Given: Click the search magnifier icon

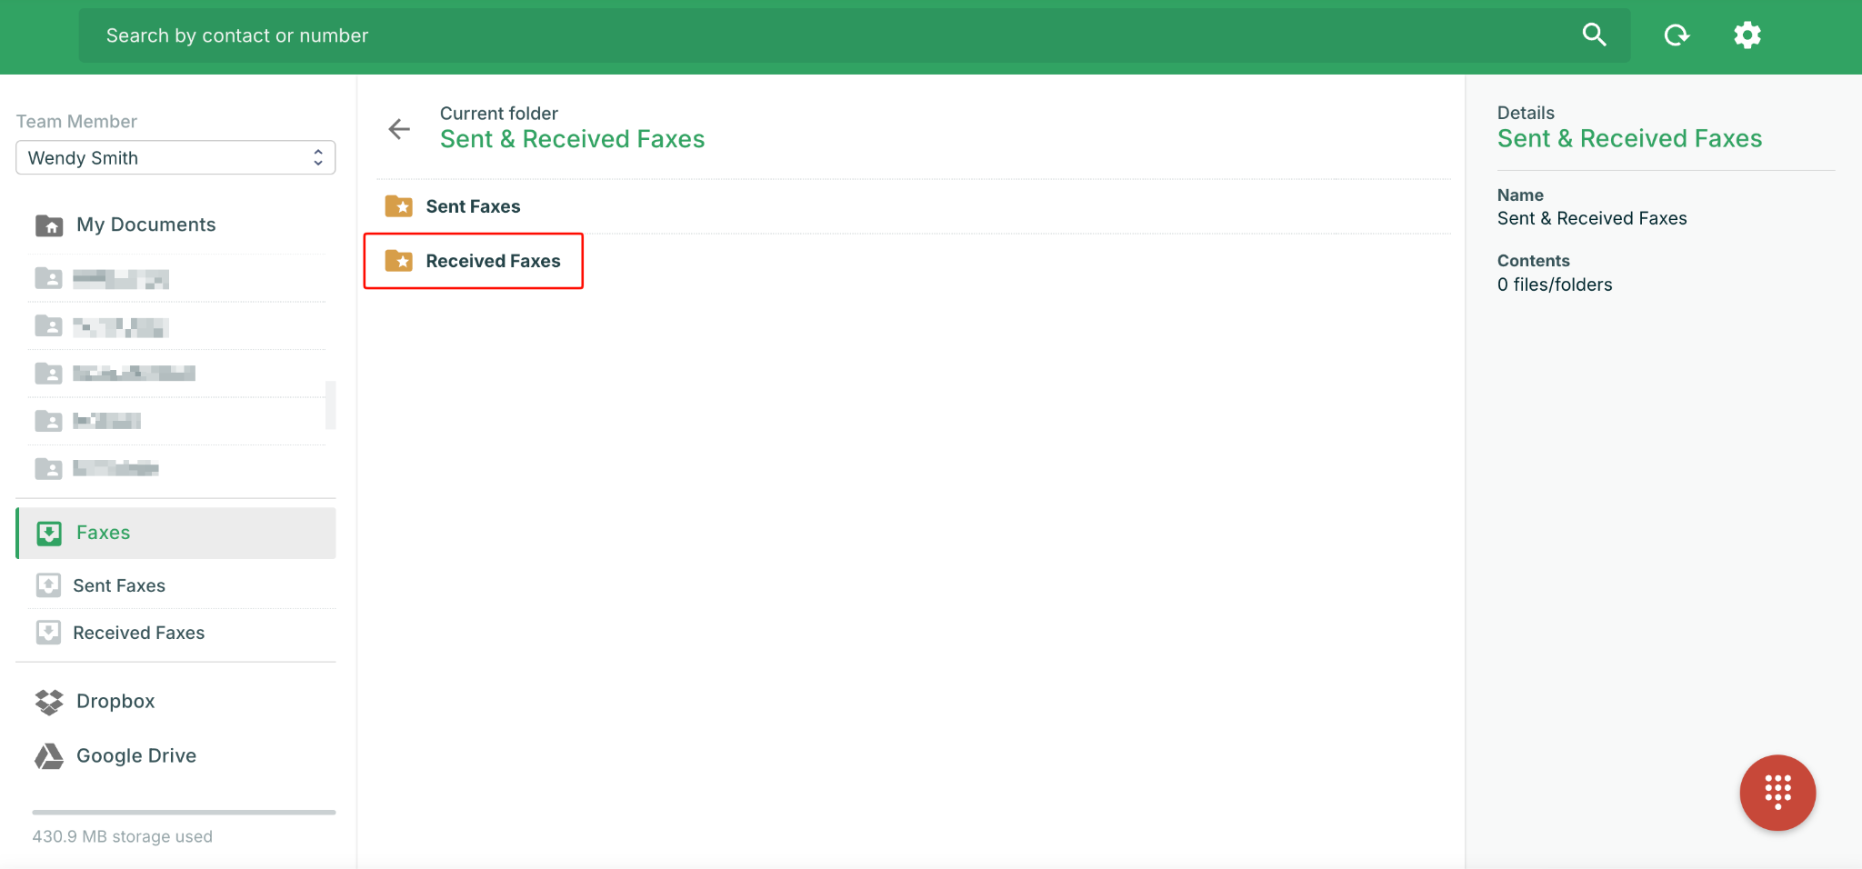Looking at the screenshot, I should 1594,35.
